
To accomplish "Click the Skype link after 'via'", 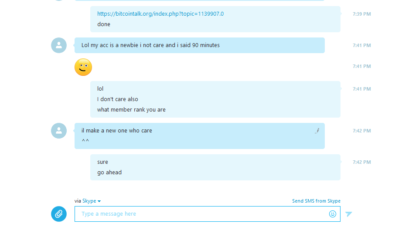I will tap(89, 201).
